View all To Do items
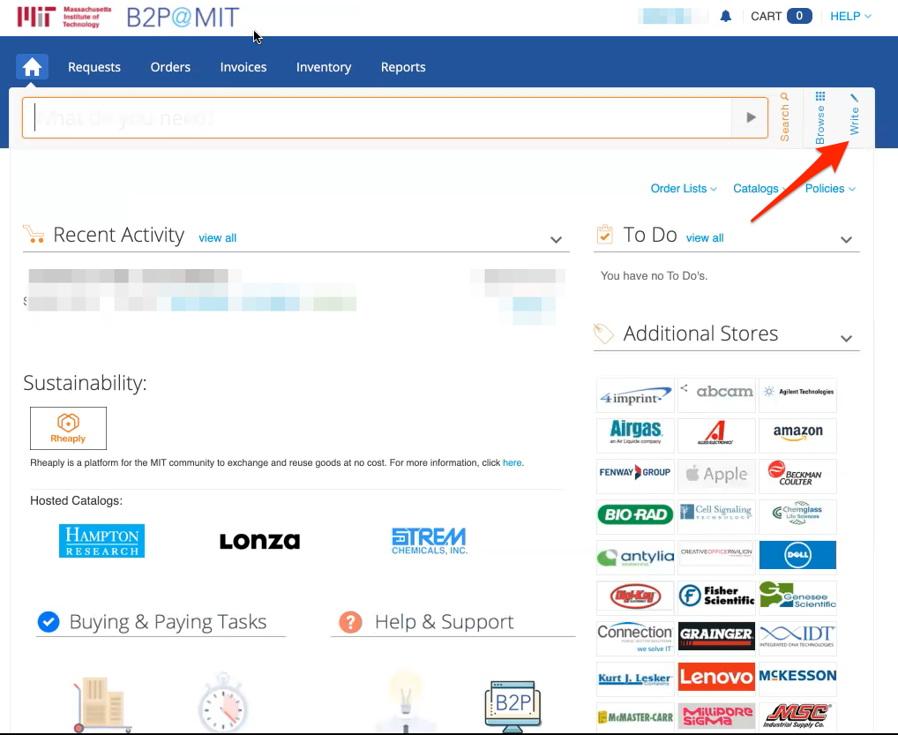898x735 pixels. pyautogui.click(x=705, y=237)
